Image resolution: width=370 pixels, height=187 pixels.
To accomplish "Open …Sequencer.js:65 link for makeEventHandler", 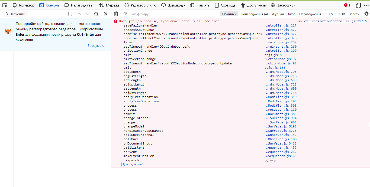I will pyautogui.click(x=281, y=156).
